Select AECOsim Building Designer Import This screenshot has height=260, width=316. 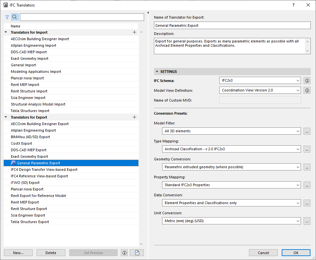tap(71, 39)
